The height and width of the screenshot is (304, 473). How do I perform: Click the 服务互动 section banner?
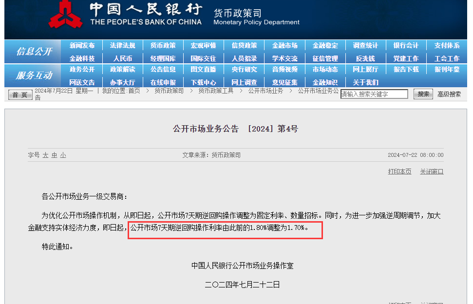click(x=33, y=76)
